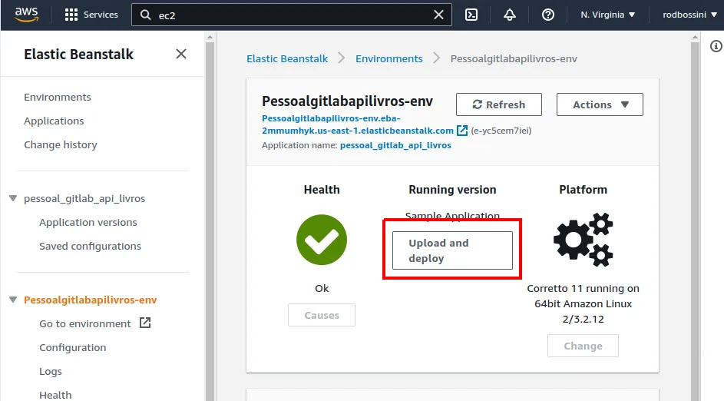Image resolution: width=724 pixels, height=401 pixels.
Task: Open the Configuration page
Action: (x=72, y=348)
